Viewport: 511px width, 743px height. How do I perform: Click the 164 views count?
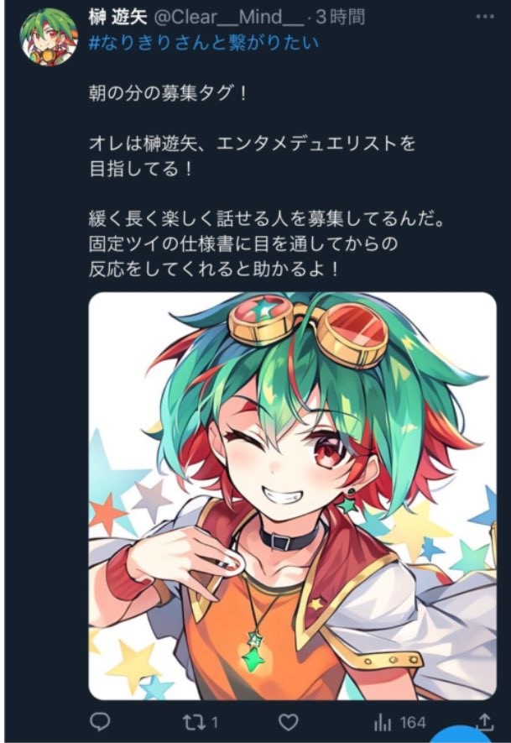413,723
